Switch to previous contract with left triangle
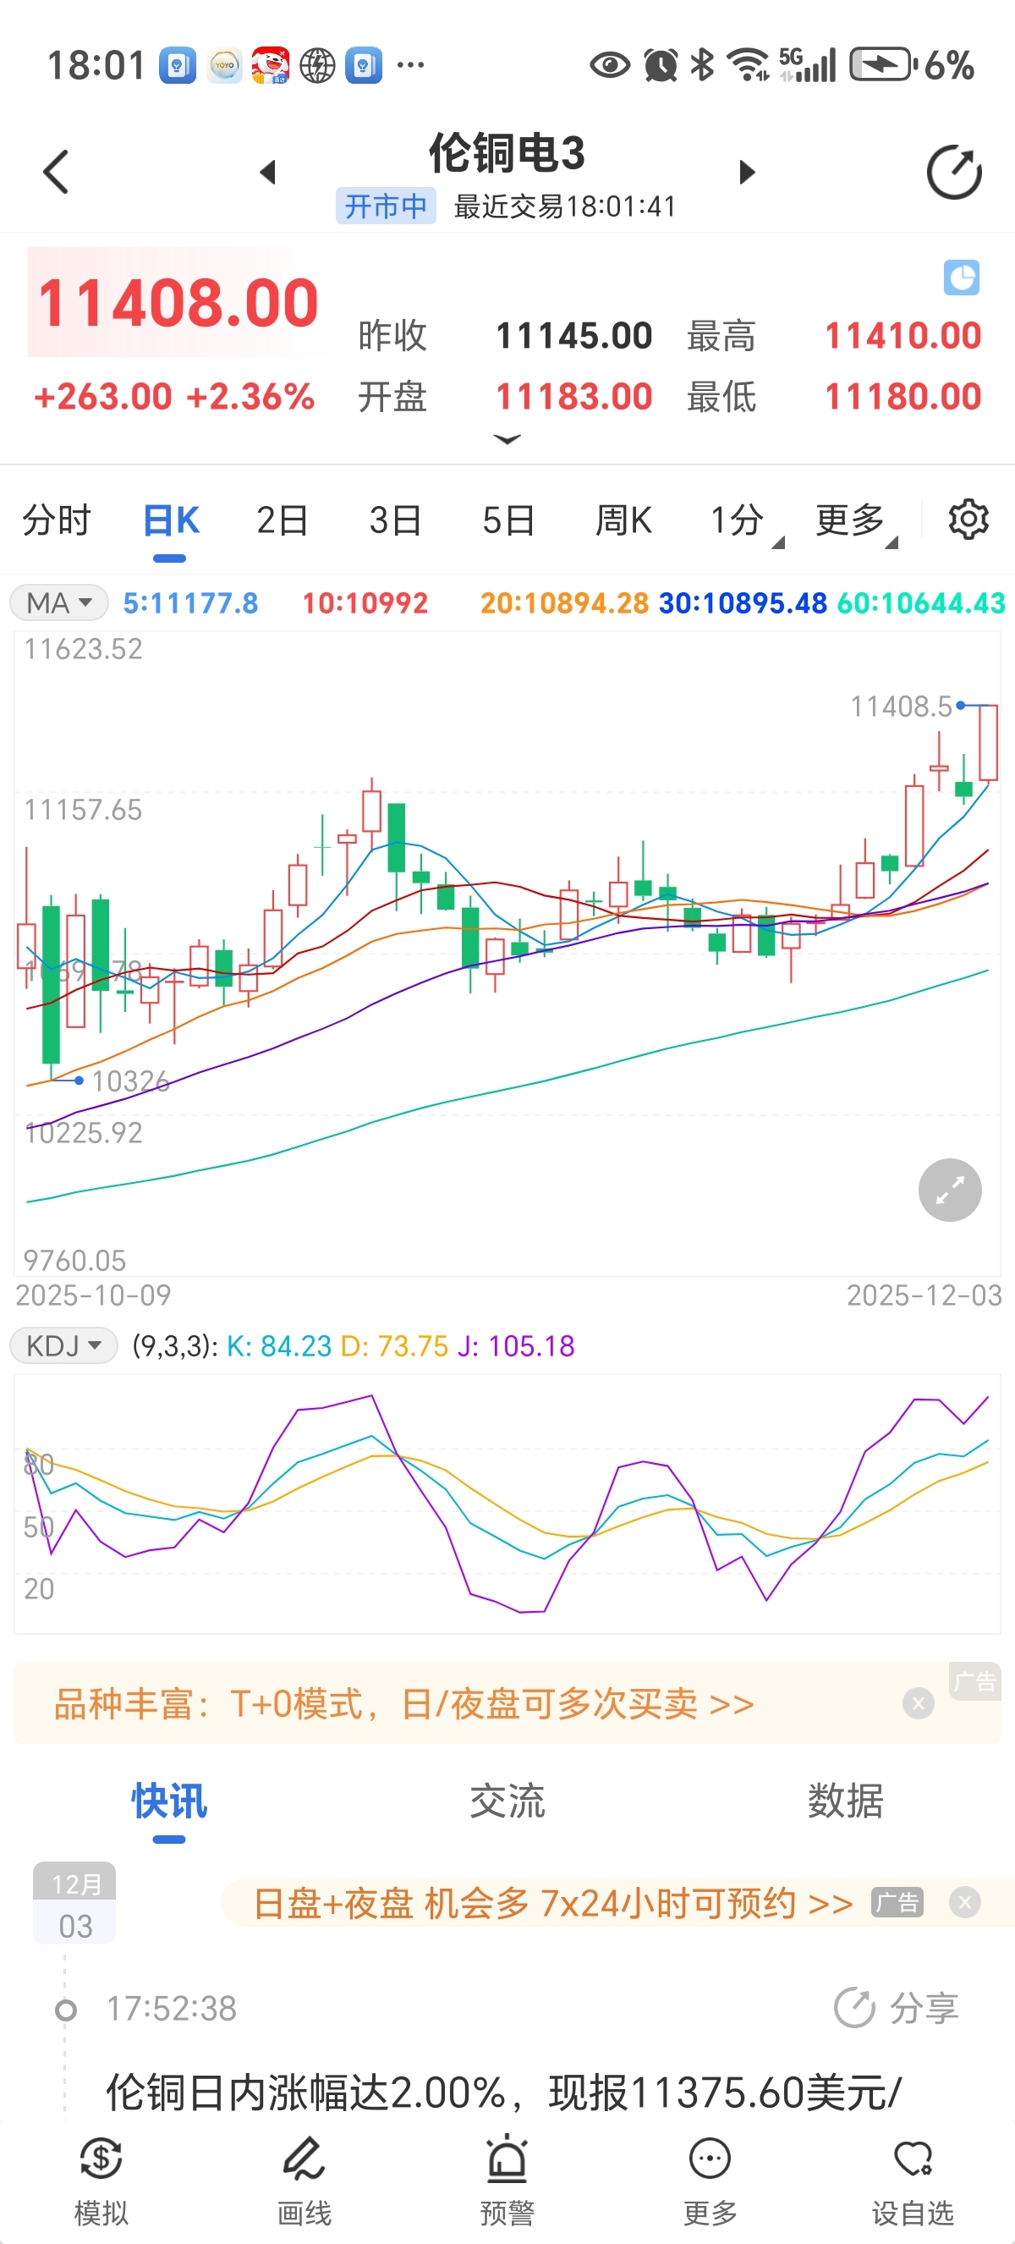1015x2244 pixels. coord(268,173)
